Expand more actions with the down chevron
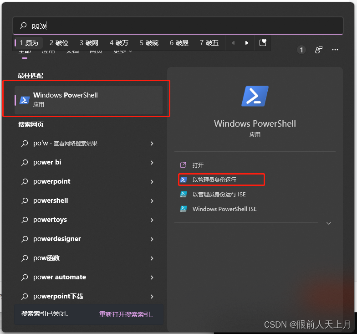 (329, 223)
